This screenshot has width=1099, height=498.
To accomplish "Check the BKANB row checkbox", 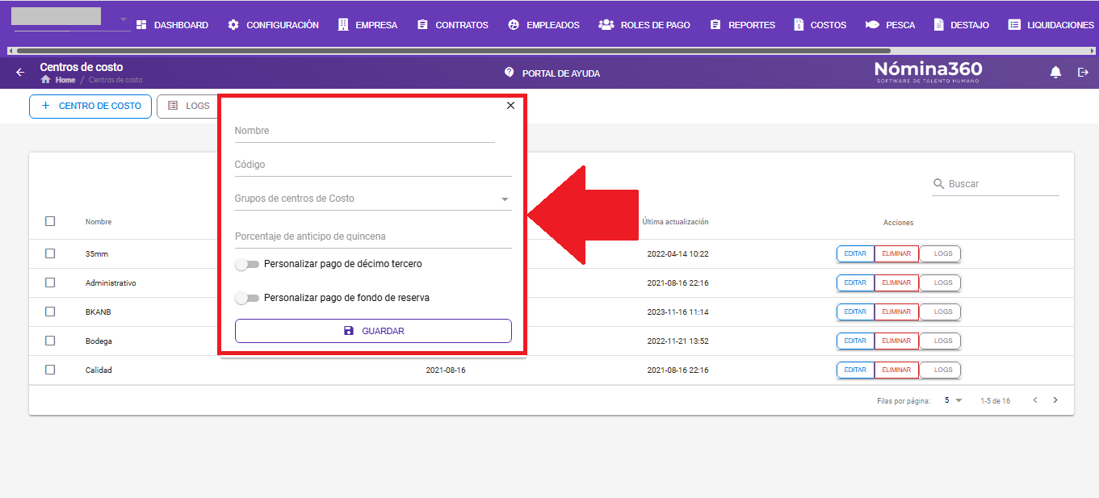I will 50,312.
